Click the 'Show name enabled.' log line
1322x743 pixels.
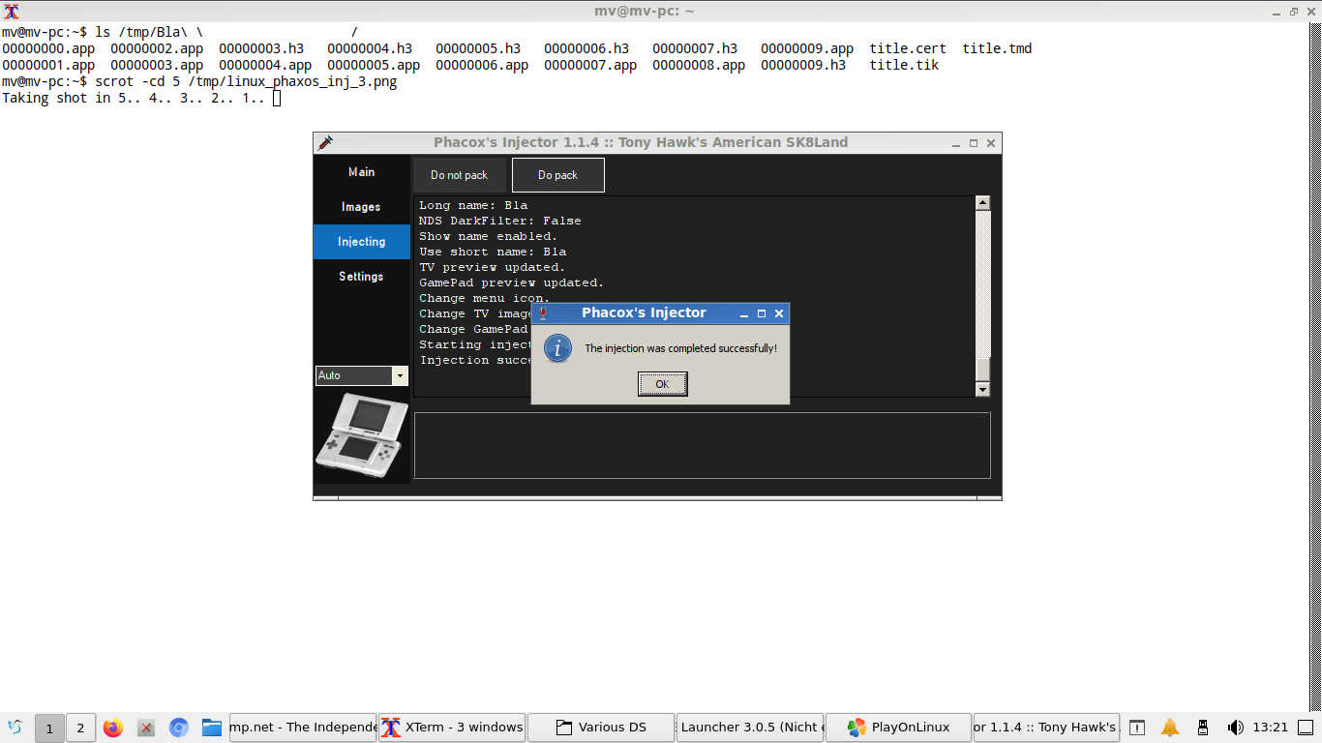pyautogui.click(x=489, y=236)
